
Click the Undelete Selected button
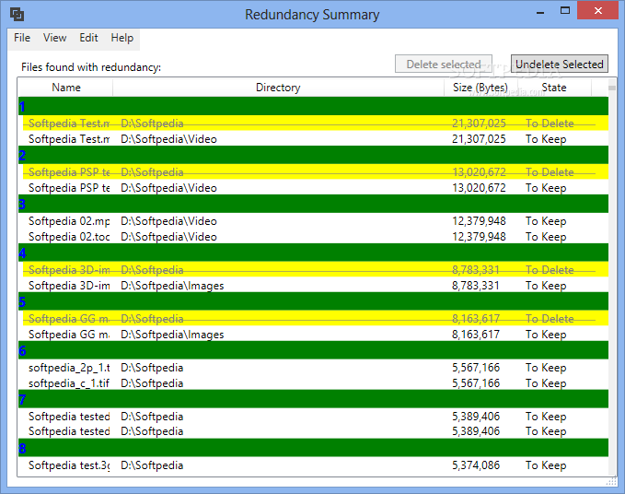click(x=560, y=64)
